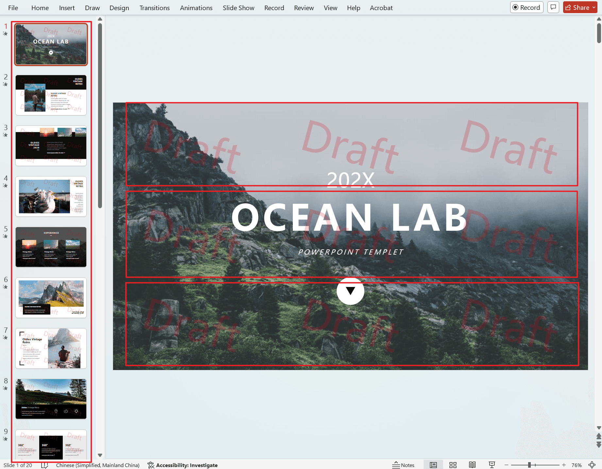Image resolution: width=602 pixels, height=469 pixels.
Task: Select the 202X text on slide
Action: click(350, 179)
